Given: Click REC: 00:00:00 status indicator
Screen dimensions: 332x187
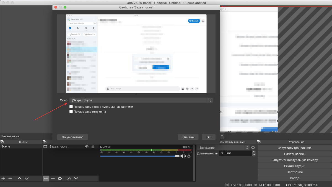Looking at the screenshot, I should point(267,185).
